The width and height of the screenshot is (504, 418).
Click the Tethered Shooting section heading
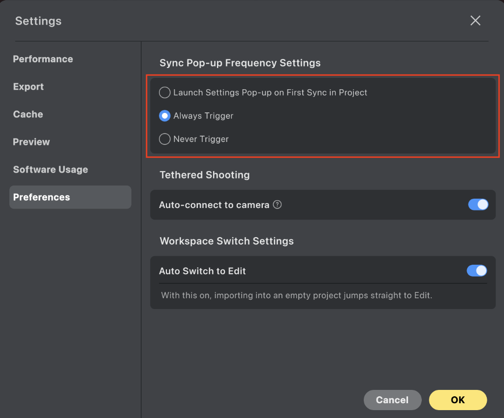(x=205, y=175)
